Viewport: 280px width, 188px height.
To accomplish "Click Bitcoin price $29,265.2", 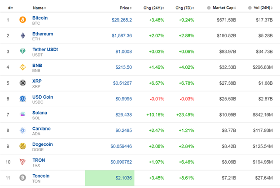I will coord(122,20).
